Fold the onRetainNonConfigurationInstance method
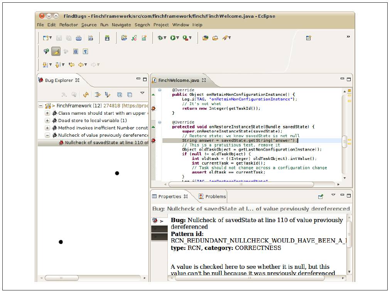The image size is (390, 292). [x=160, y=90]
